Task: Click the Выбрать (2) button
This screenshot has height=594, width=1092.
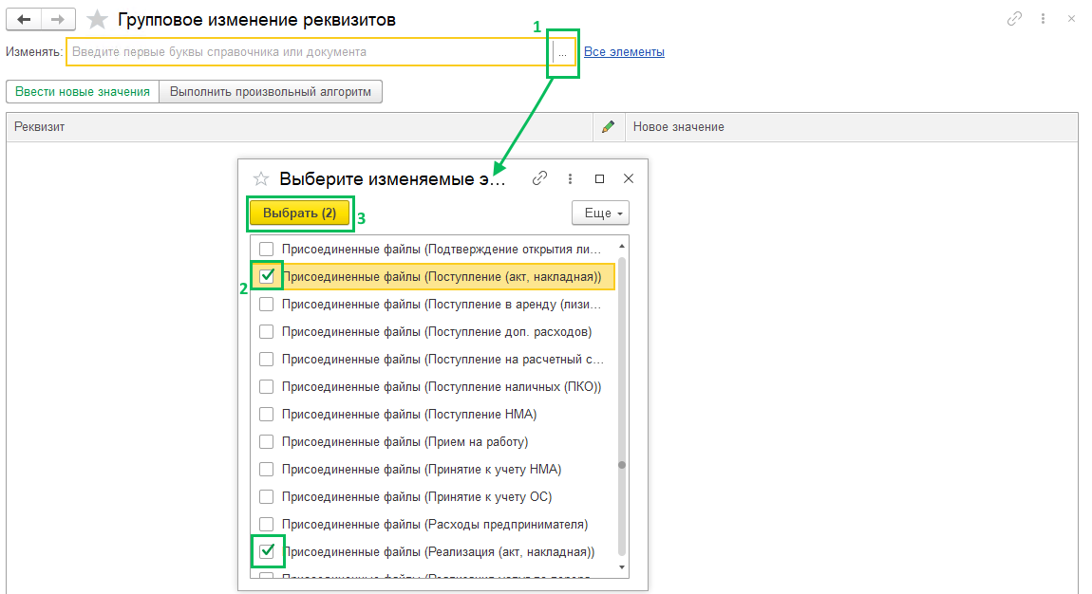Action: click(299, 213)
